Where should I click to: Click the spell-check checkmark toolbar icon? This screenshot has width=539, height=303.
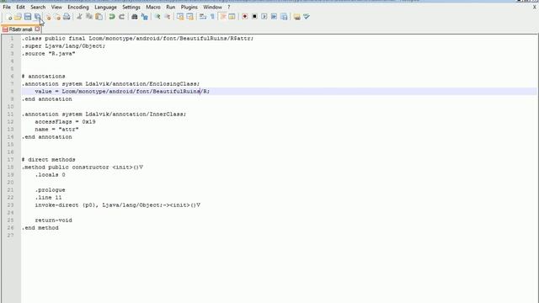307,17
